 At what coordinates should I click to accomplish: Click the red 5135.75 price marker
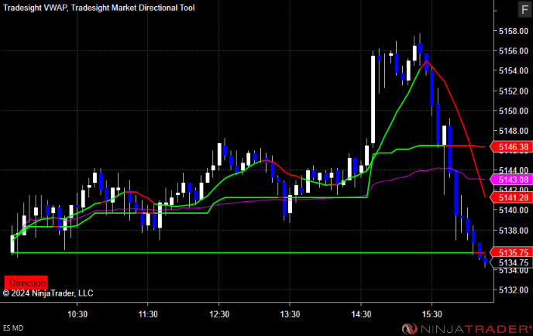click(x=511, y=252)
